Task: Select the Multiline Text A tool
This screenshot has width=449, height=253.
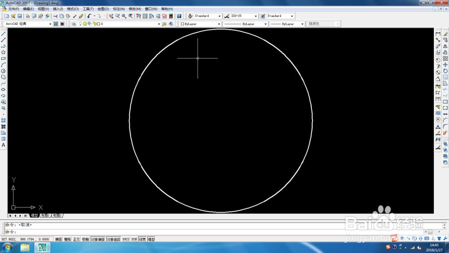Action: pos(4,145)
